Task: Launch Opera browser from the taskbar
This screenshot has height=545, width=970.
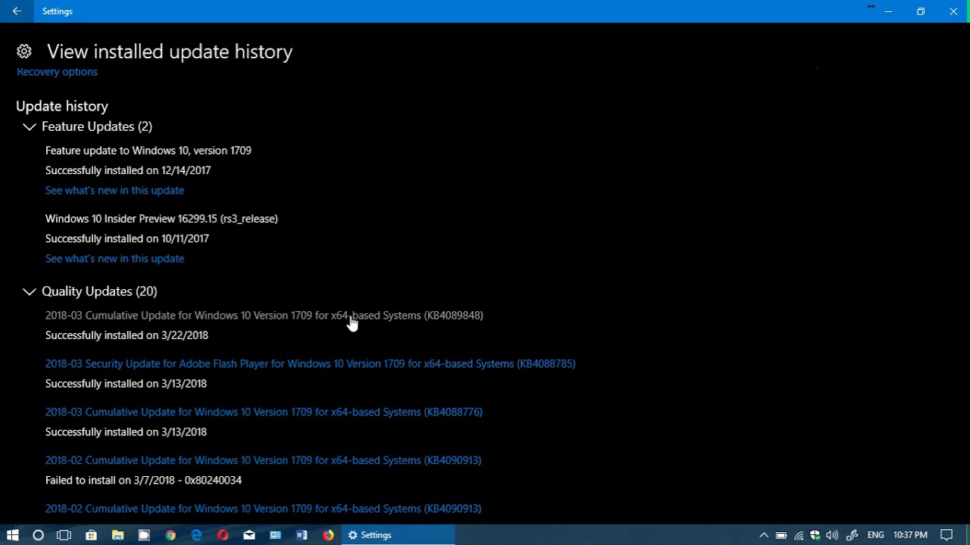Action: [223, 535]
